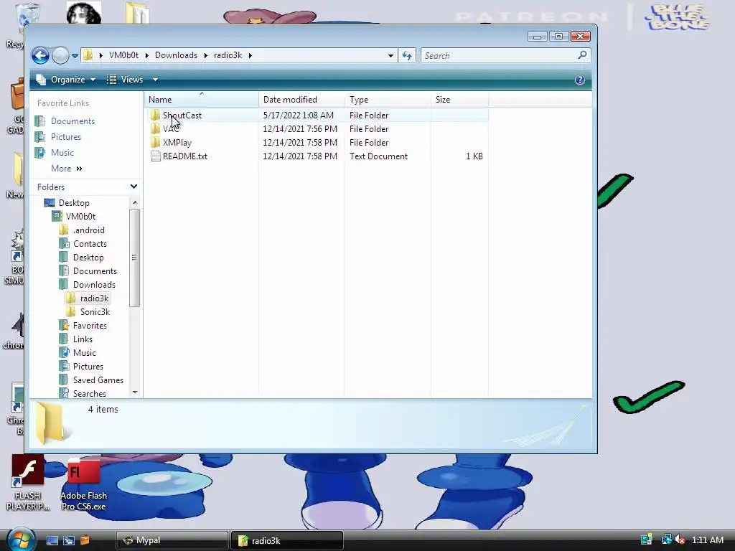Select the VAC folder icon
The height and width of the screenshot is (551, 735).
pos(156,129)
